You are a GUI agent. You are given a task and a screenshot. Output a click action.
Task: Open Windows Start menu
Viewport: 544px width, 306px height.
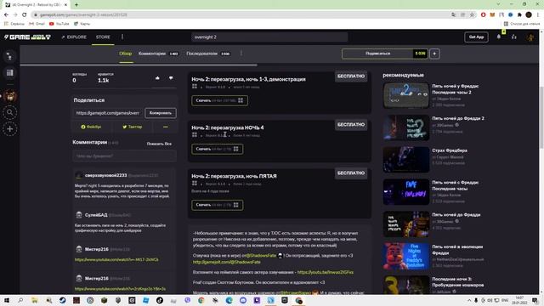(7, 300)
